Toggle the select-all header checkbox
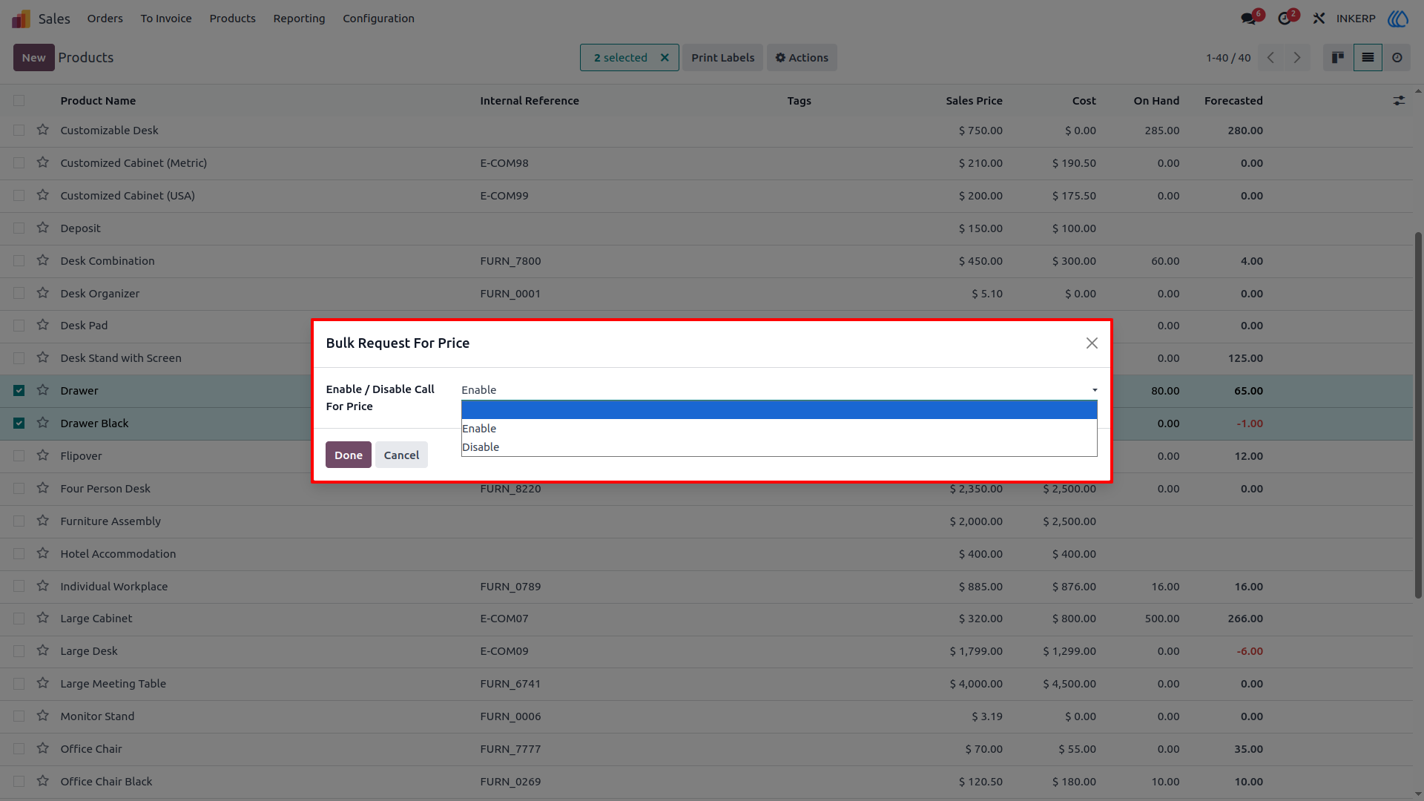 point(19,101)
